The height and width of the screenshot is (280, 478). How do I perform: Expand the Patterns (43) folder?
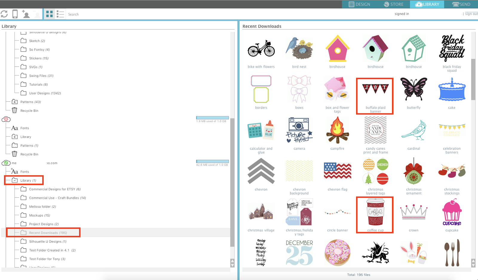(15, 102)
